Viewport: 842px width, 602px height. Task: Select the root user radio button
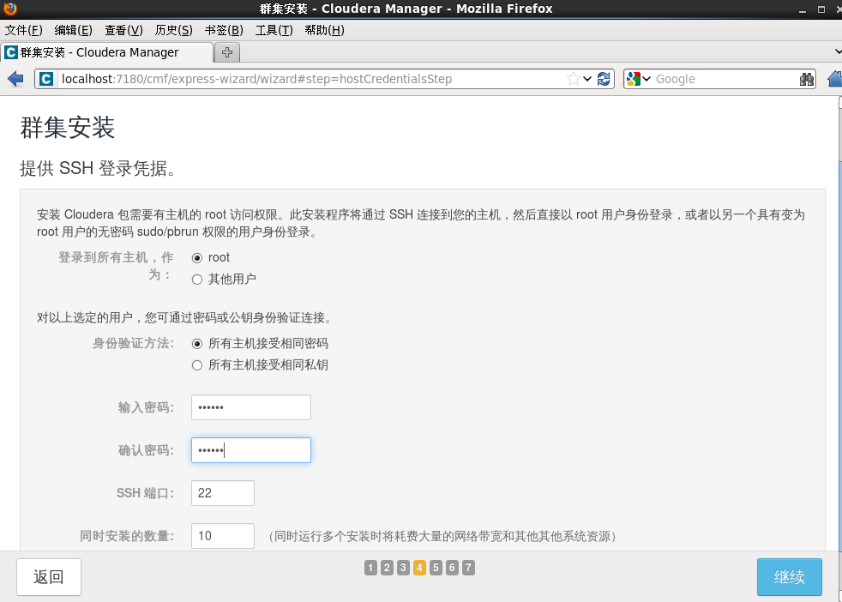pos(197,258)
